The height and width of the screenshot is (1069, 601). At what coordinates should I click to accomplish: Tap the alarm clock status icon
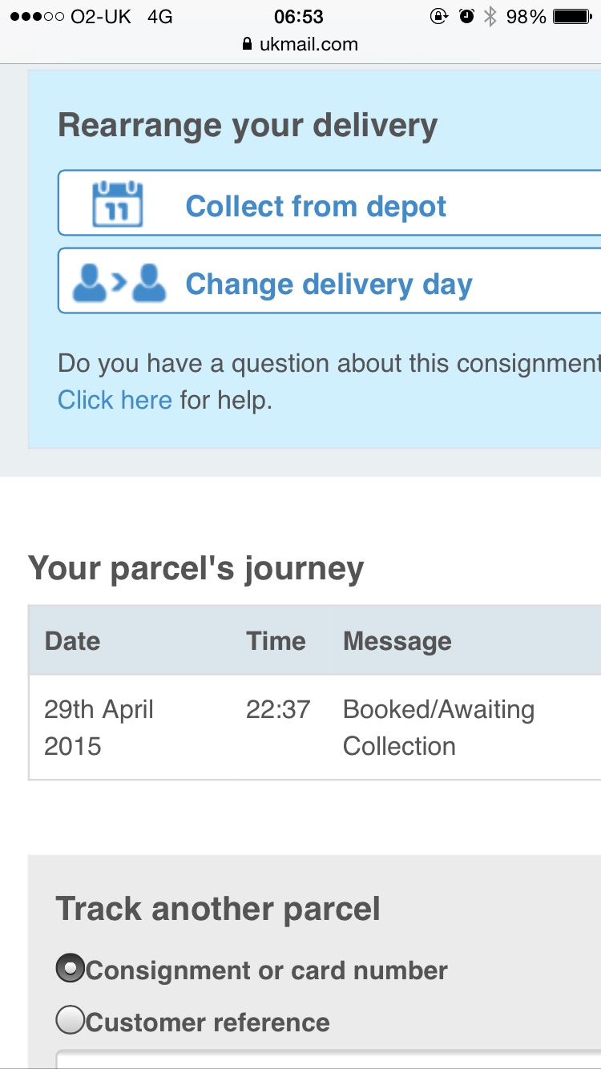(x=466, y=16)
